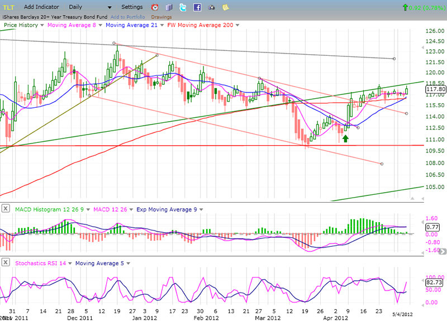This screenshot has width=447, height=321.
Task: Click the camera snapshot icon
Action: [211, 7]
